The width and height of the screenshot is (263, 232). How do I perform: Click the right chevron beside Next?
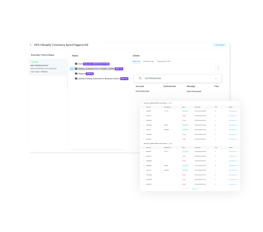[x=197, y=189]
